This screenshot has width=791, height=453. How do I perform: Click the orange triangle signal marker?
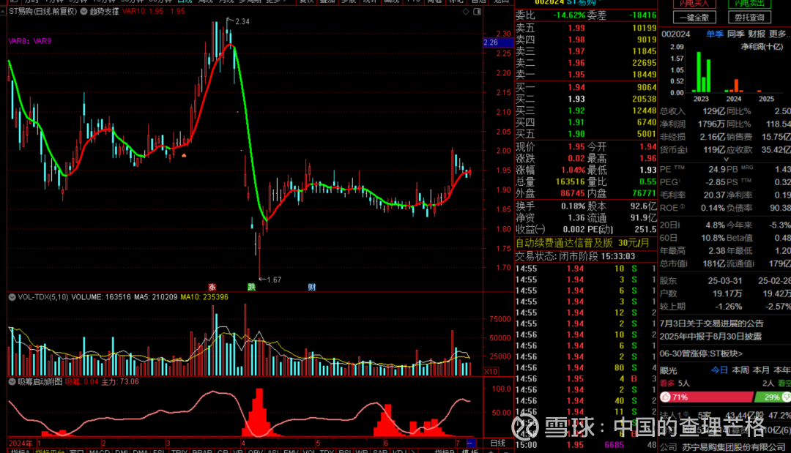[184, 155]
